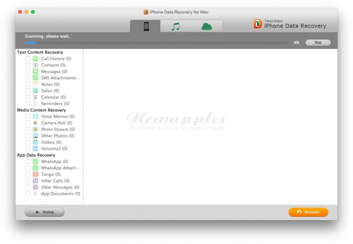Stop the scanning process
The width and height of the screenshot is (353, 244).
[x=318, y=43]
